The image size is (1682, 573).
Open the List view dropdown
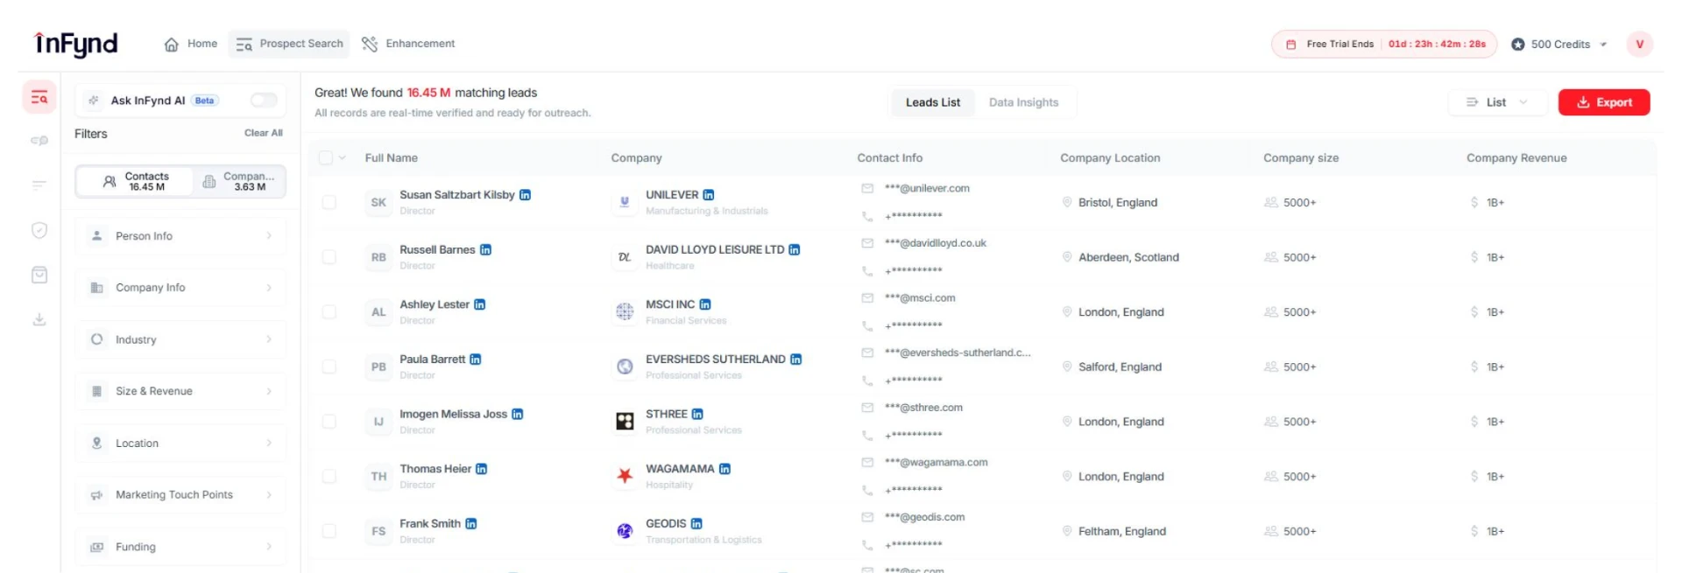pos(1498,102)
